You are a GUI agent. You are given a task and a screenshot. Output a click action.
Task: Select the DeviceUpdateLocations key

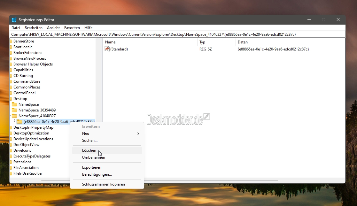click(x=33, y=139)
